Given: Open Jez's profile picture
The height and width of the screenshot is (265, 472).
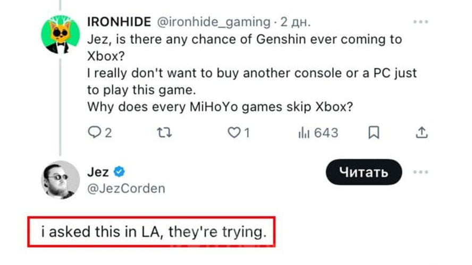Looking at the screenshot, I should [61, 180].
